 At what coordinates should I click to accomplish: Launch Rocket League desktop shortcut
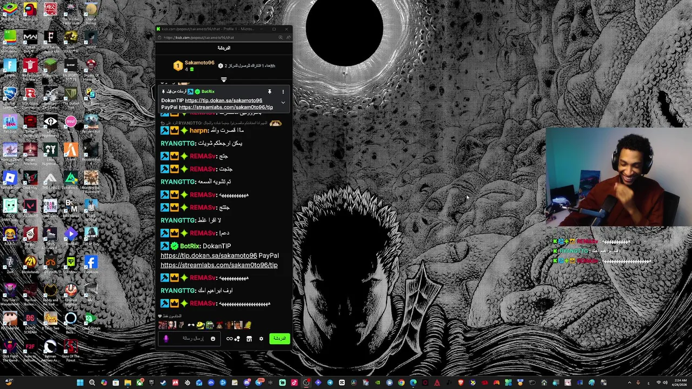coord(10,97)
